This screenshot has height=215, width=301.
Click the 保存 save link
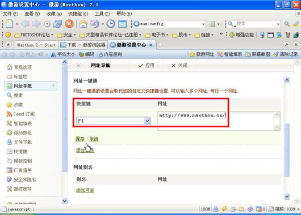(x=80, y=139)
